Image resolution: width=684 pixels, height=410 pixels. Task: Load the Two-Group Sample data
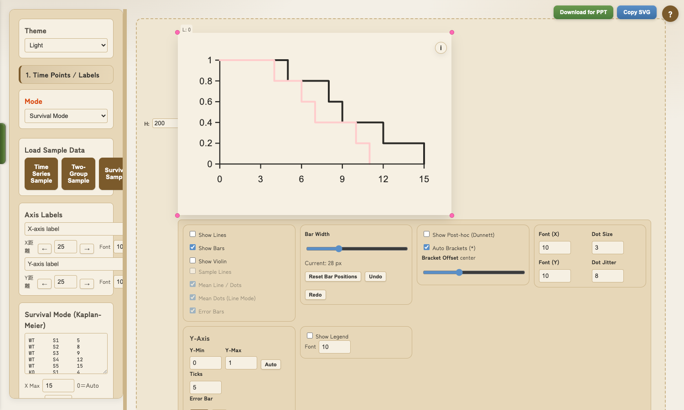[x=78, y=174]
